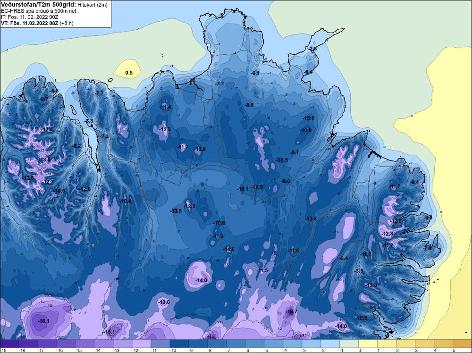Click "EC-HRES spá brúuð á 500m net" line
Screen dimensions: 472x353
point(39,11)
